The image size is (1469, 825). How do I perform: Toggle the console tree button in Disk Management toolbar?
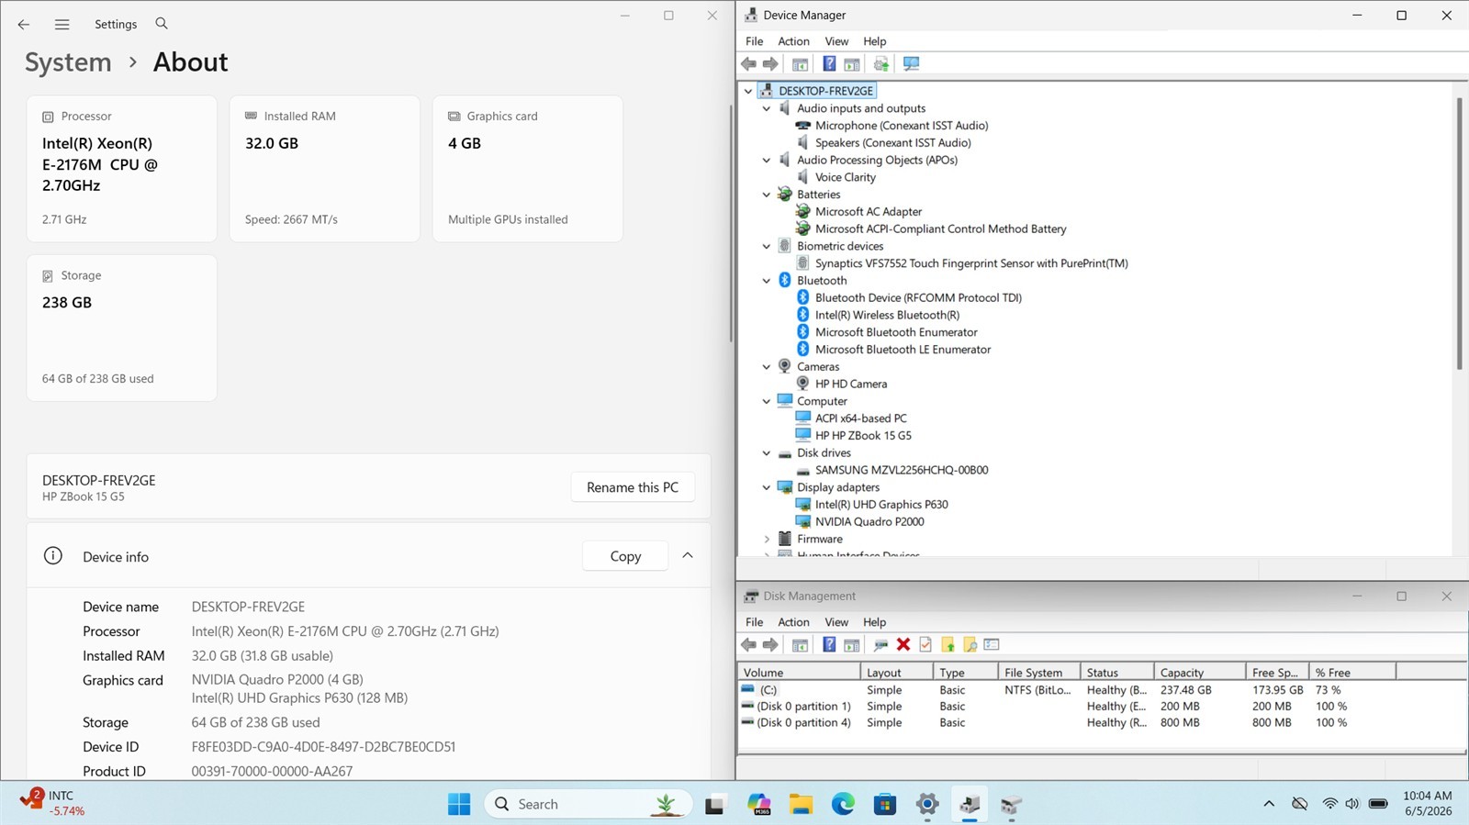click(800, 645)
